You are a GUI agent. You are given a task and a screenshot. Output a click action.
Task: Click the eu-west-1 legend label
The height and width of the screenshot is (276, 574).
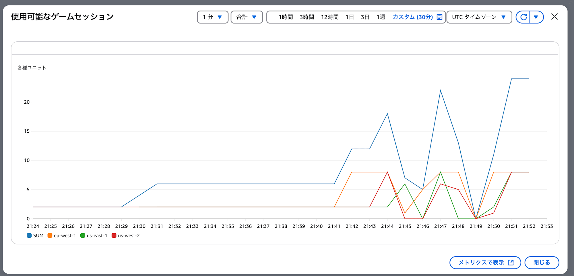(x=65, y=236)
